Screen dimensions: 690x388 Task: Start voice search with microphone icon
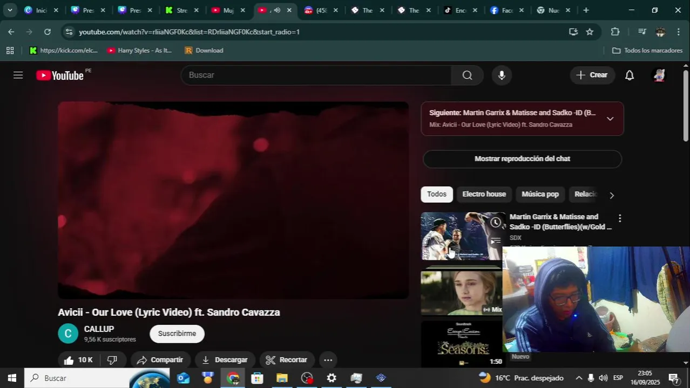(x=502, y=75)
